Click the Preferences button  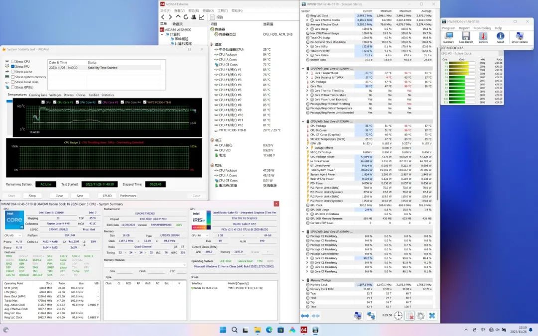click(128, 196)
